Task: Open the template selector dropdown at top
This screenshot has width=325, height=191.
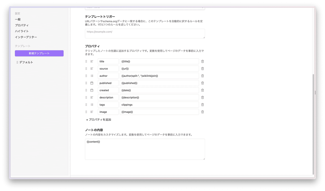Action: 145,7
